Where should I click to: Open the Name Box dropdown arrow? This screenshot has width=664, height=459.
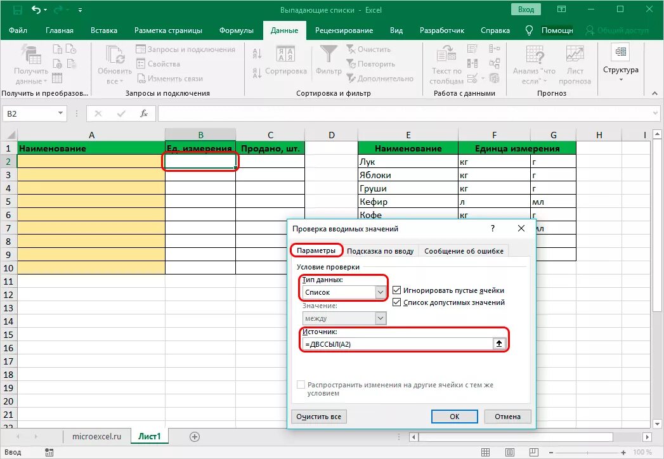tap(60, 113)
